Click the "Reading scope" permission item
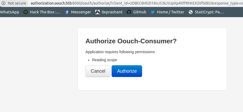This screenshot has height=112, width=243. (104, 60)
